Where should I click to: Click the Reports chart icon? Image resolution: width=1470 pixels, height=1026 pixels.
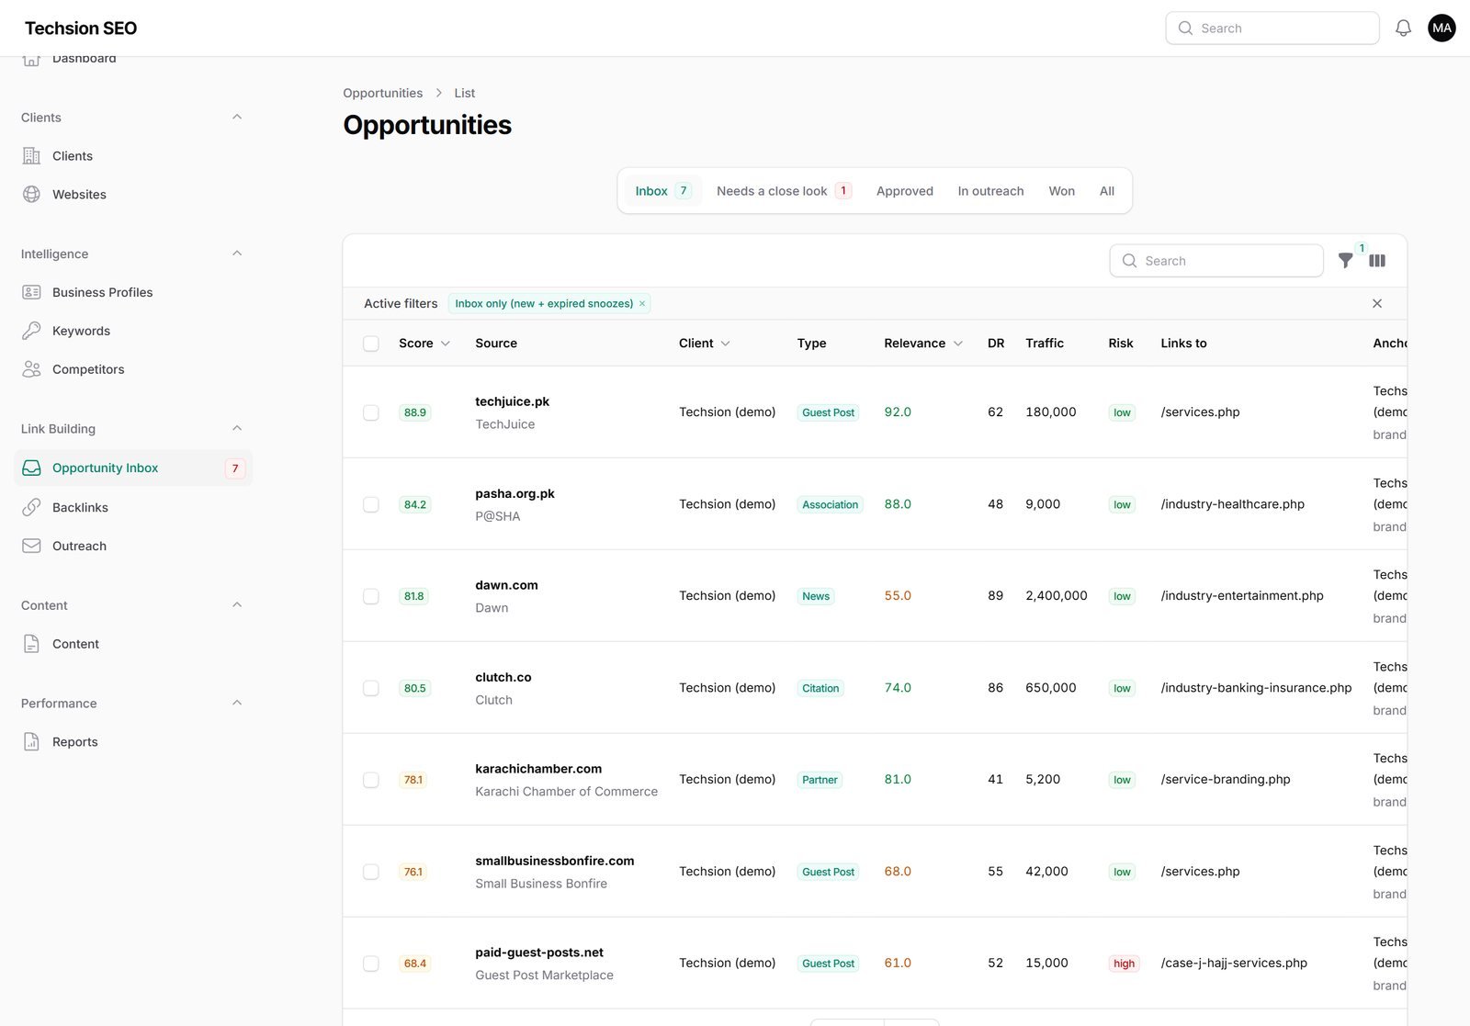pos(31,742)
